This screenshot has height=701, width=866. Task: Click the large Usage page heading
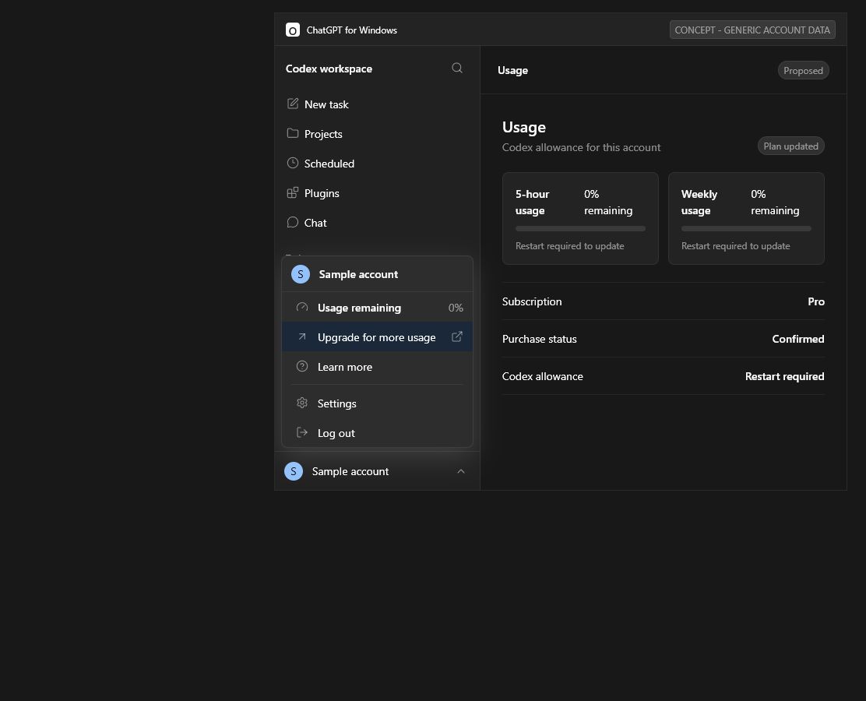[x=523, y=127]
